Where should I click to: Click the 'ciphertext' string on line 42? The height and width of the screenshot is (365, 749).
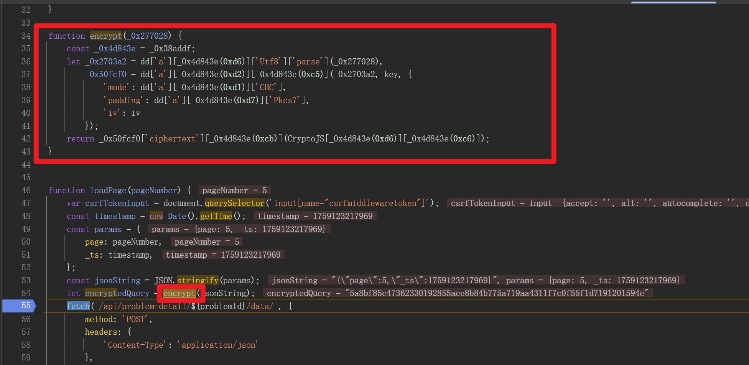coord(173,138)
